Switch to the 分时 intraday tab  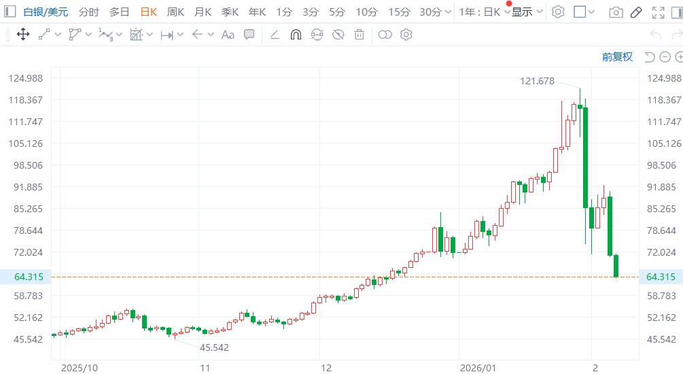point(88,12)
